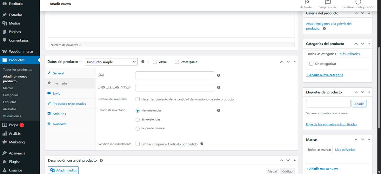This screenshot has height=174, width=381.
Task: Click the Entradas pin icon
Action: [4, 15]
